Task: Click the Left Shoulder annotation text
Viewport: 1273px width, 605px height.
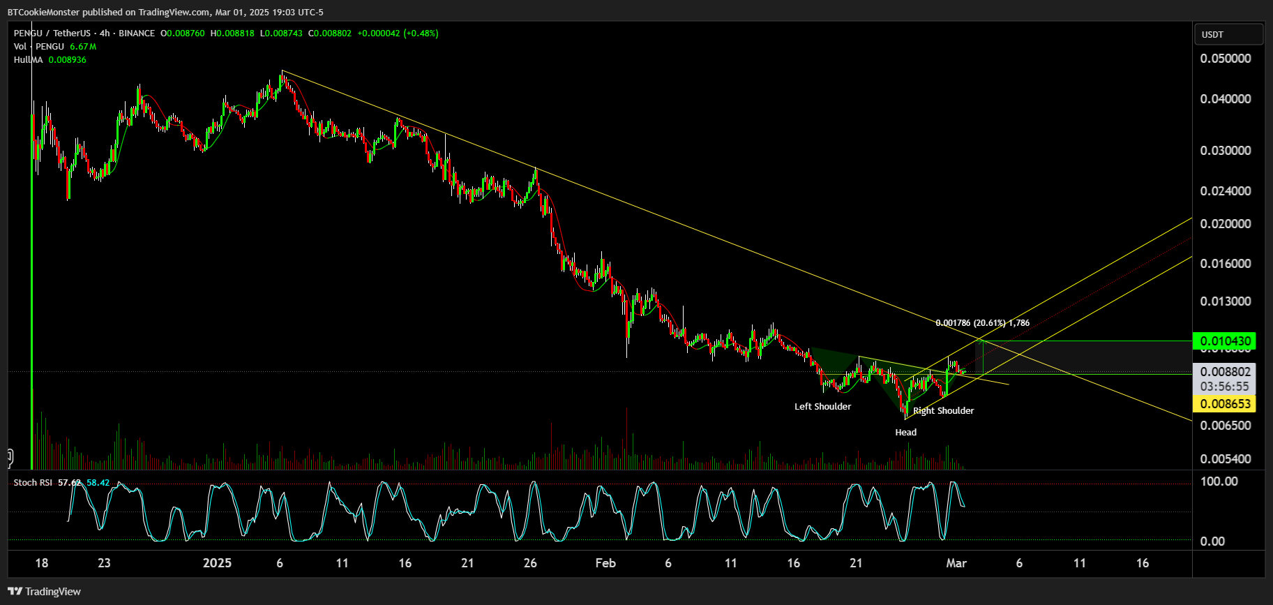Action: coord(822,406)
